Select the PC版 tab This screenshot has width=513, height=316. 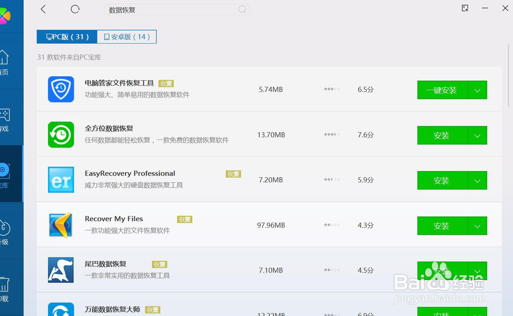66,36
